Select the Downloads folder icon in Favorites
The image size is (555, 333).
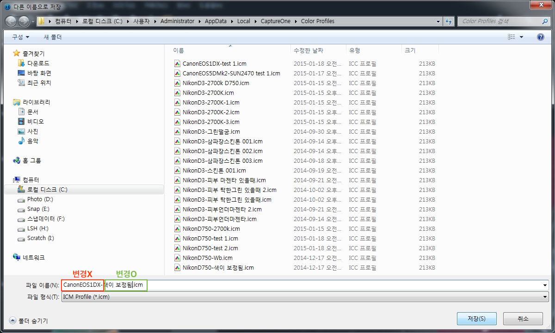point(21,63)
